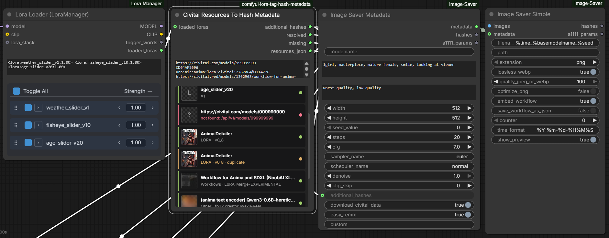
Task: Open scheduler_name dropdown
Action: pyautogui.click(x=399, y=166)
